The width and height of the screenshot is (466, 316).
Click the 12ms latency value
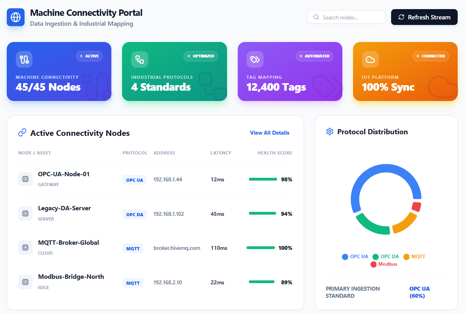click(x=217, y=180)
